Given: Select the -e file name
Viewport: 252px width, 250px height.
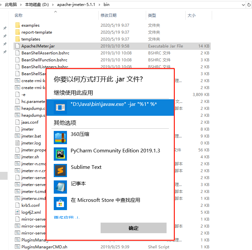Looking at the screenshot, I should click(x=23, y=95).
